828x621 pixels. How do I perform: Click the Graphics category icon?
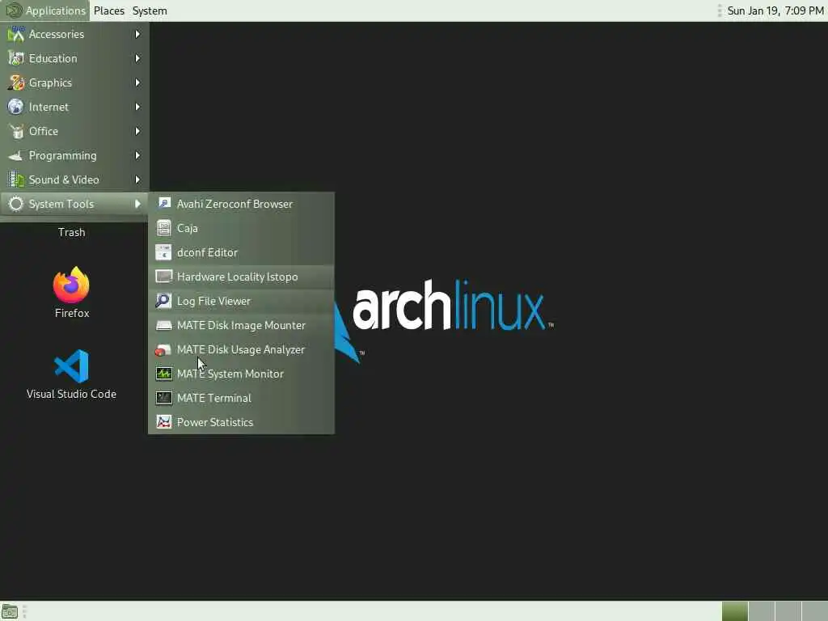[16, 82]
